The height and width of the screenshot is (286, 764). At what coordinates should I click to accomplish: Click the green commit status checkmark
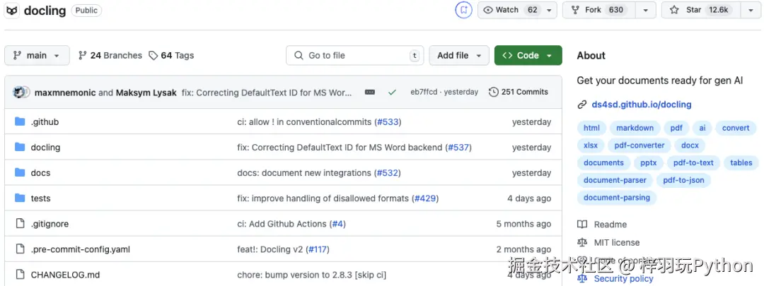click(x=392, y=93)
